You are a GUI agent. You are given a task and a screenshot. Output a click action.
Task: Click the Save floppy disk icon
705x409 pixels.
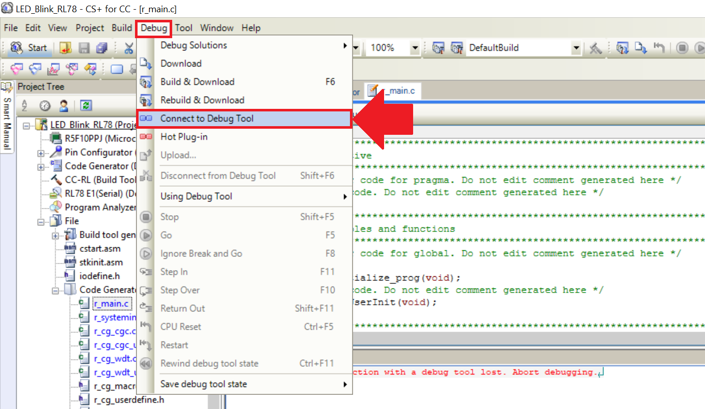84,48
